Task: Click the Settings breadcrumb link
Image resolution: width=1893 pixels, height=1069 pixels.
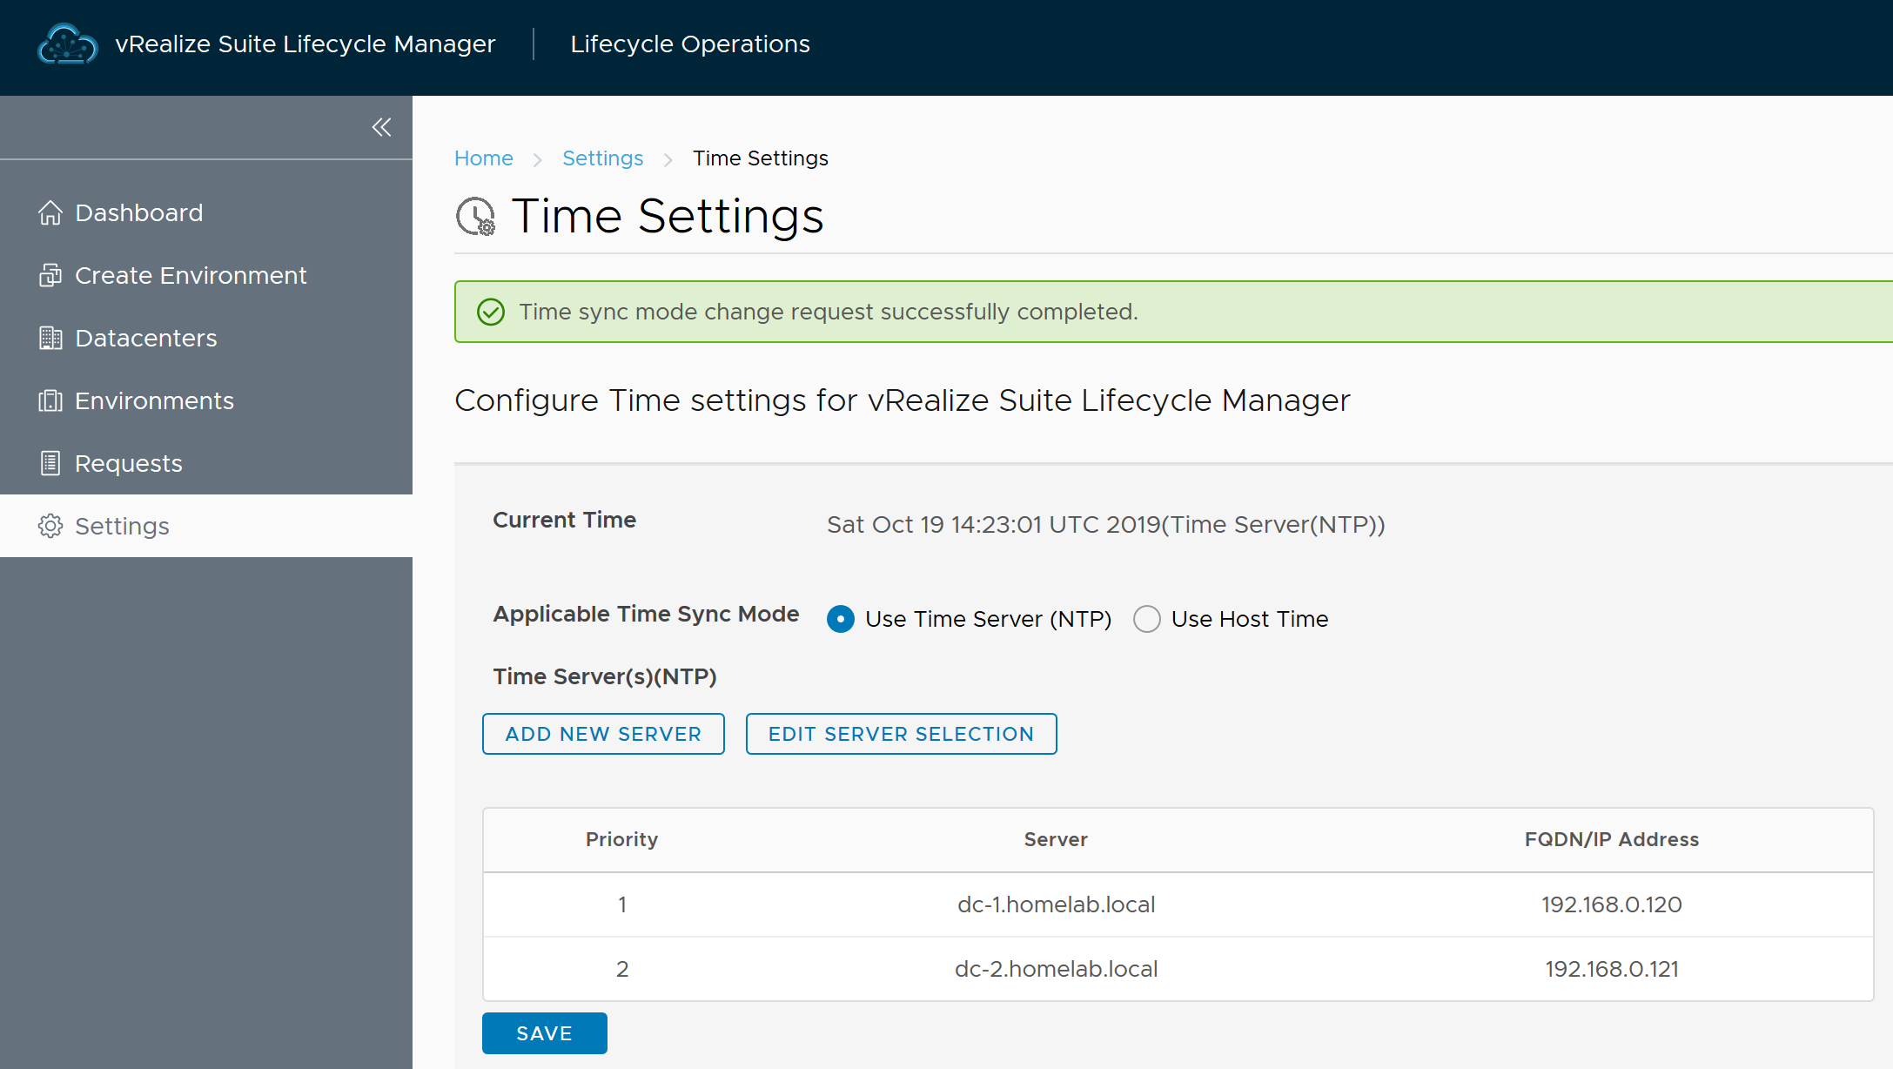Action: click(x=602, y=158)
